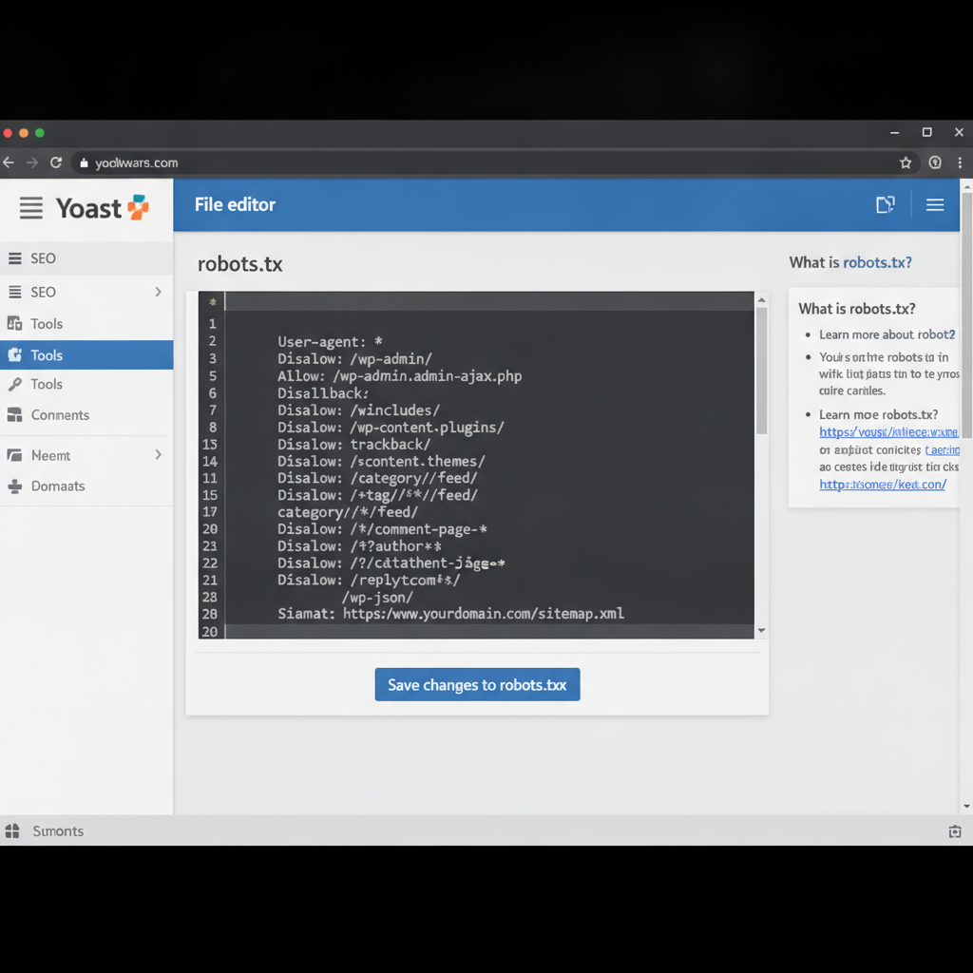Click the code editor scrollbar down arrow
973x973 pixels.
tap(761, 631)
